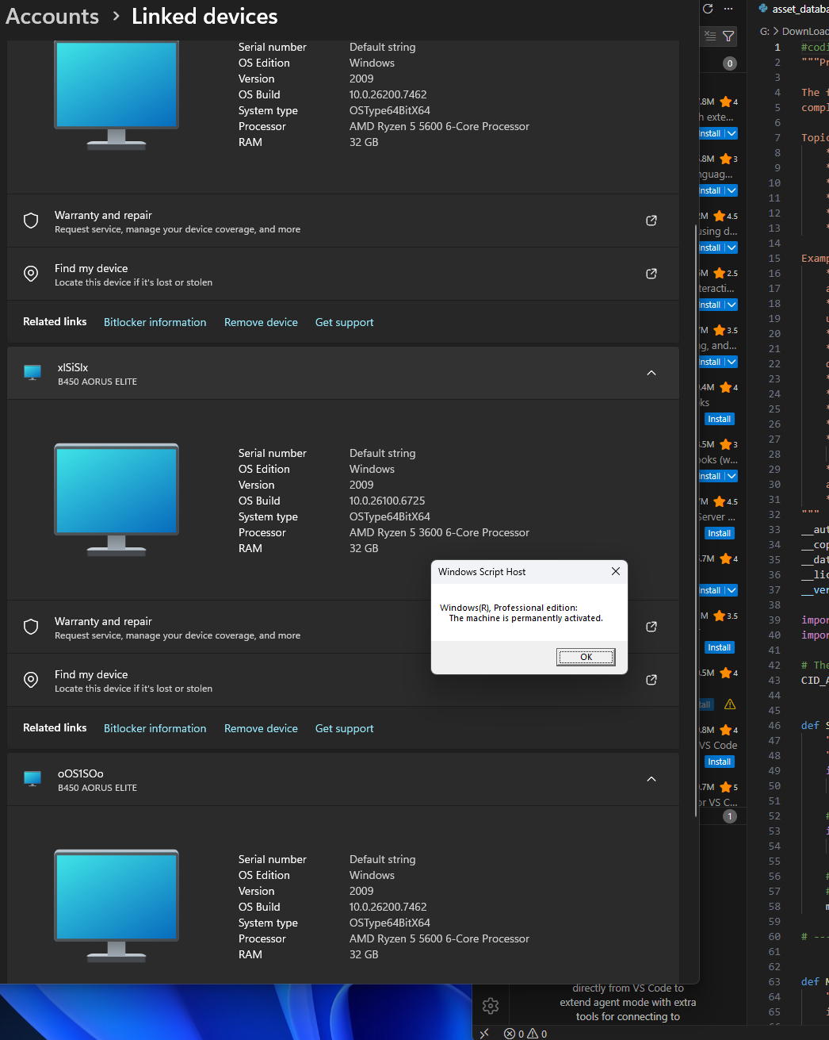Close the Windows Script Host dialog
Image resolution: width=829 pixels, height=1040 pixels.
pos(616,571)
